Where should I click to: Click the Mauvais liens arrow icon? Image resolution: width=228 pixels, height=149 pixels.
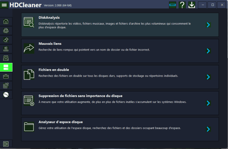point(29,48)
